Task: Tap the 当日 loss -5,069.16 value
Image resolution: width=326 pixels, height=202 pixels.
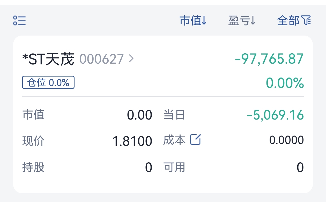Action: pos(275,115)
